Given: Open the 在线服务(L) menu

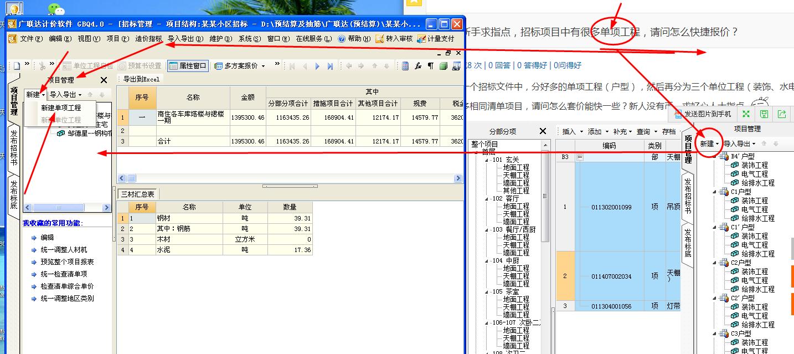Looking at the screenshot, I should pos(314,39).
